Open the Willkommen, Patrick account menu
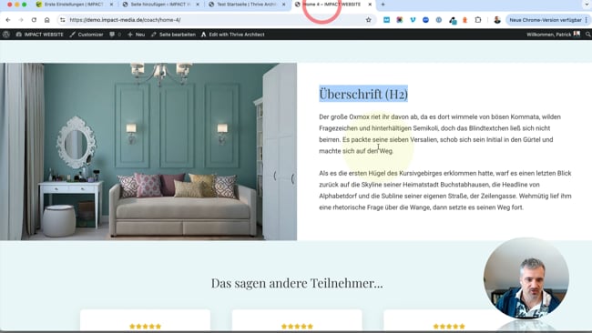This screenshot has width=592, height=333. (553, 35)
